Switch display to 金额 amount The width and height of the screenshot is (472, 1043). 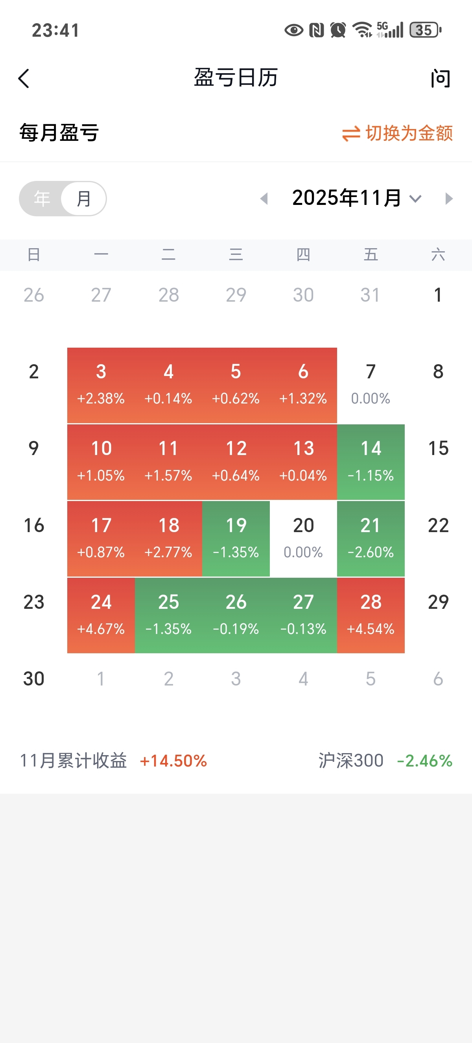409,133
